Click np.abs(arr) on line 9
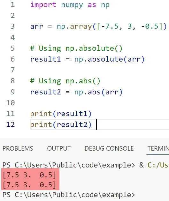 click(98, 92)
